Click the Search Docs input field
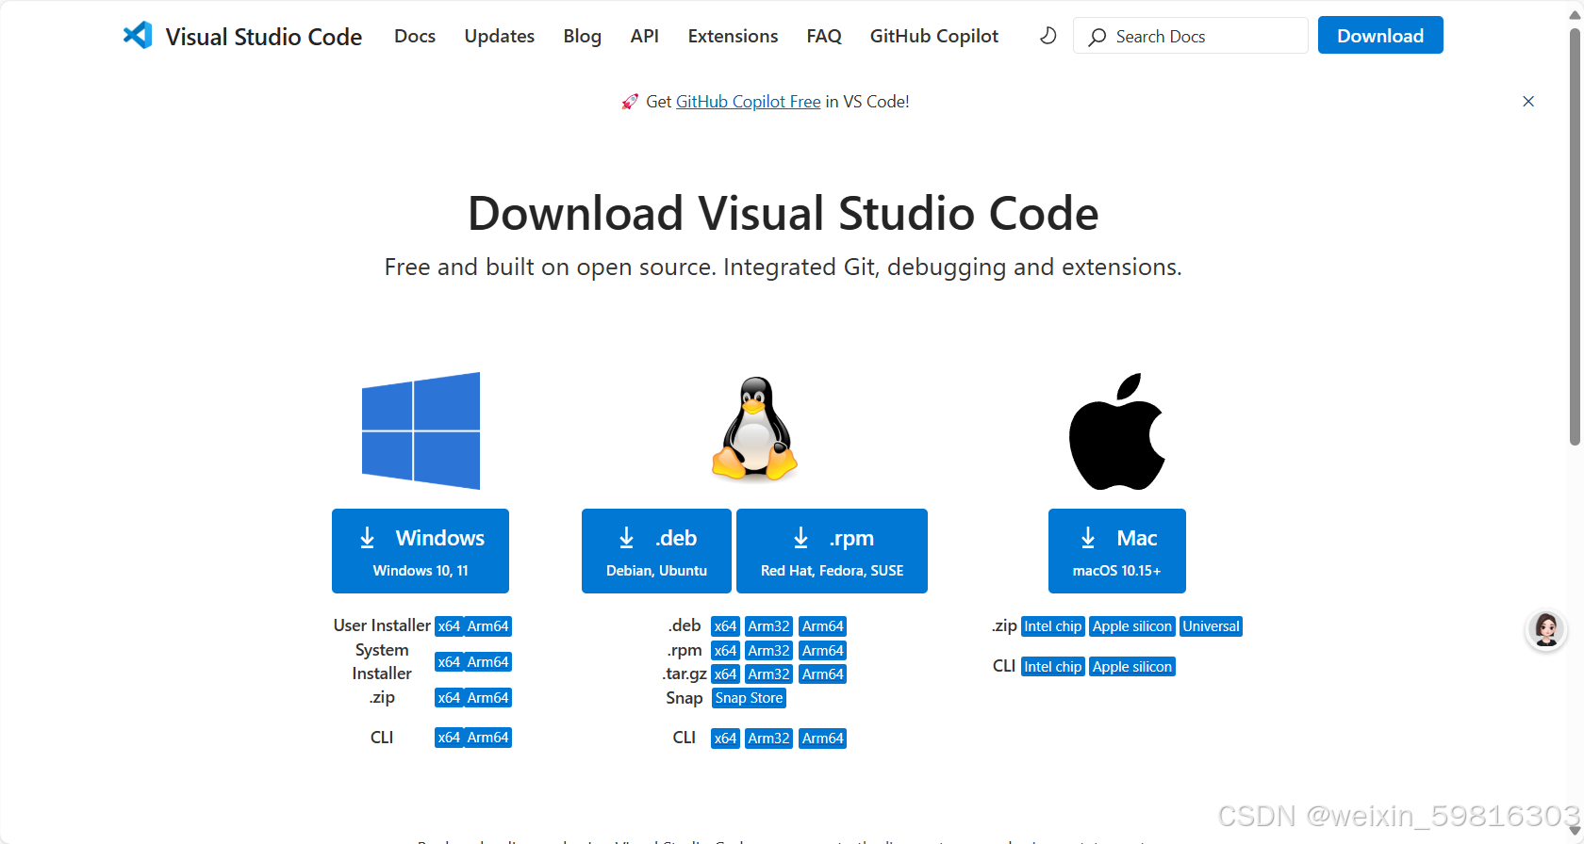Viewport: 1584px width, 844px height. pos(1190,36)
